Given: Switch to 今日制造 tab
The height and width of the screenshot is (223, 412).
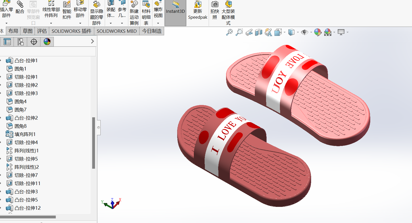Looking at the screenshot, I should [x=152, y=31].
